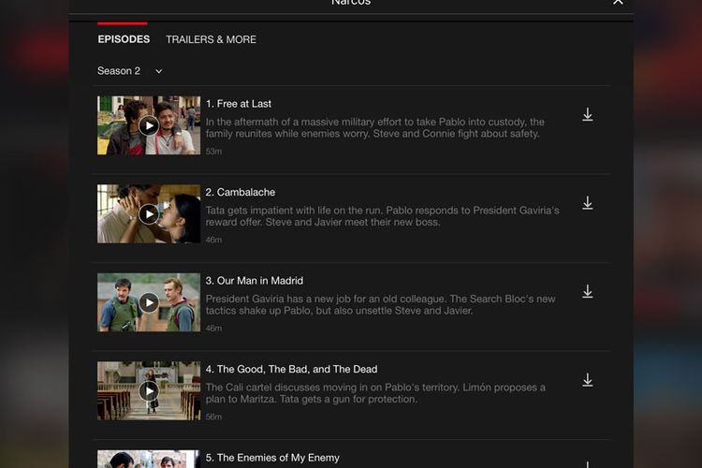This screenshot has height=468, width=702.
Task: Play episode 3 Our Man in Madrid
Action: tap(149, 302)
